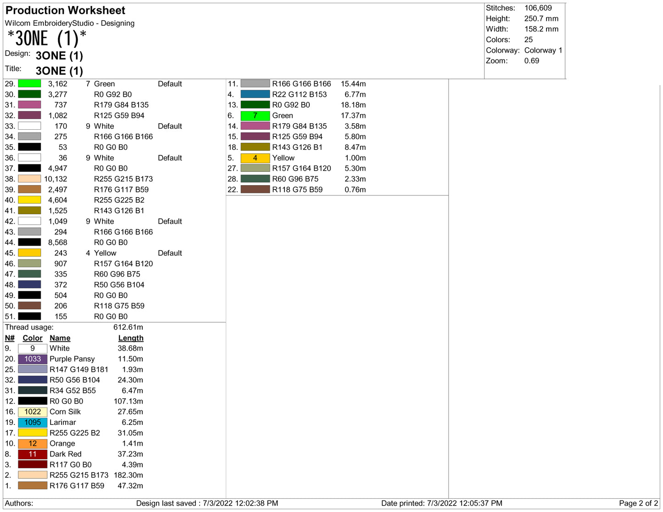Select the R143 G126 B1 swatch in row 41

coord(29,210)
